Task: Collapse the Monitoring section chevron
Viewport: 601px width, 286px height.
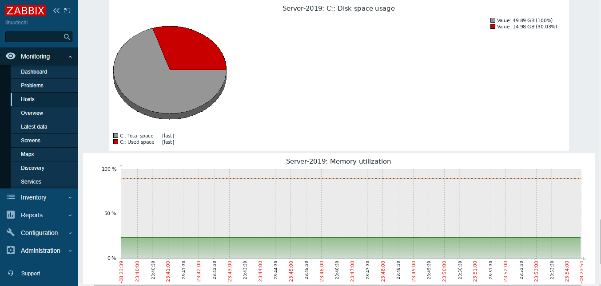Action: click(x=69, y=56)
